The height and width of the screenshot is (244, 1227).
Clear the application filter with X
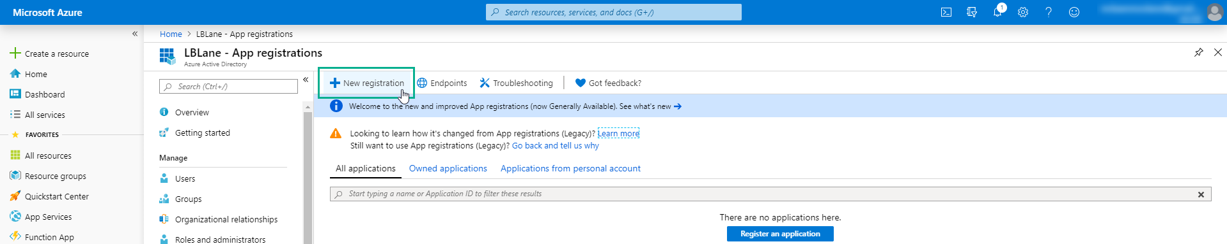[1201, 194]
